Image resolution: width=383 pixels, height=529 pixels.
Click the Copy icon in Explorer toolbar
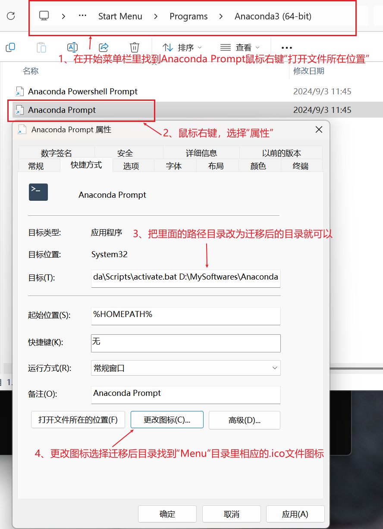point(10,47)
